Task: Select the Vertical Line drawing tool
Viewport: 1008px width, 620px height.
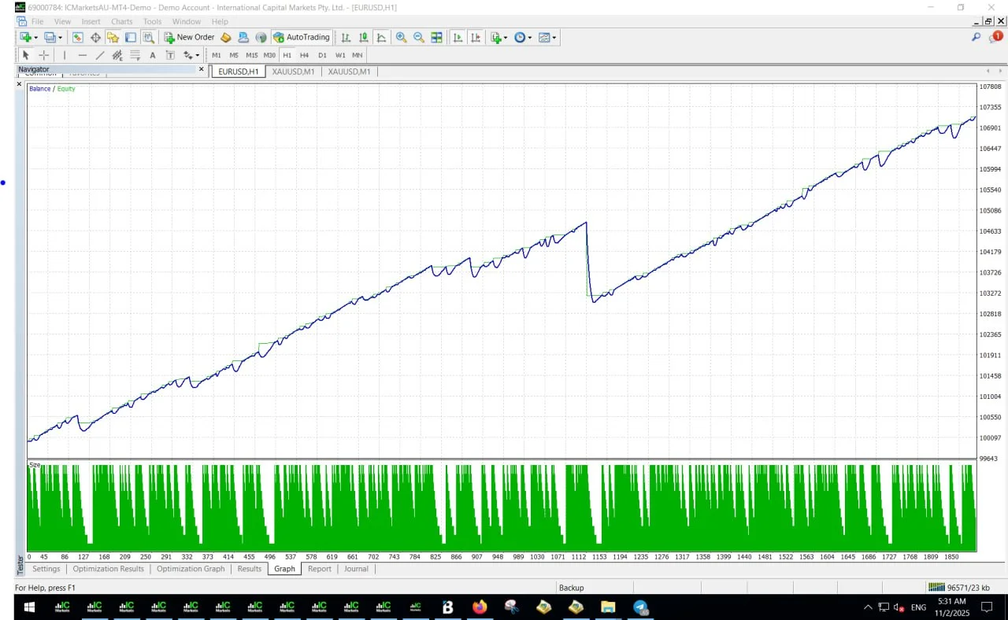Action: (65, 55)
